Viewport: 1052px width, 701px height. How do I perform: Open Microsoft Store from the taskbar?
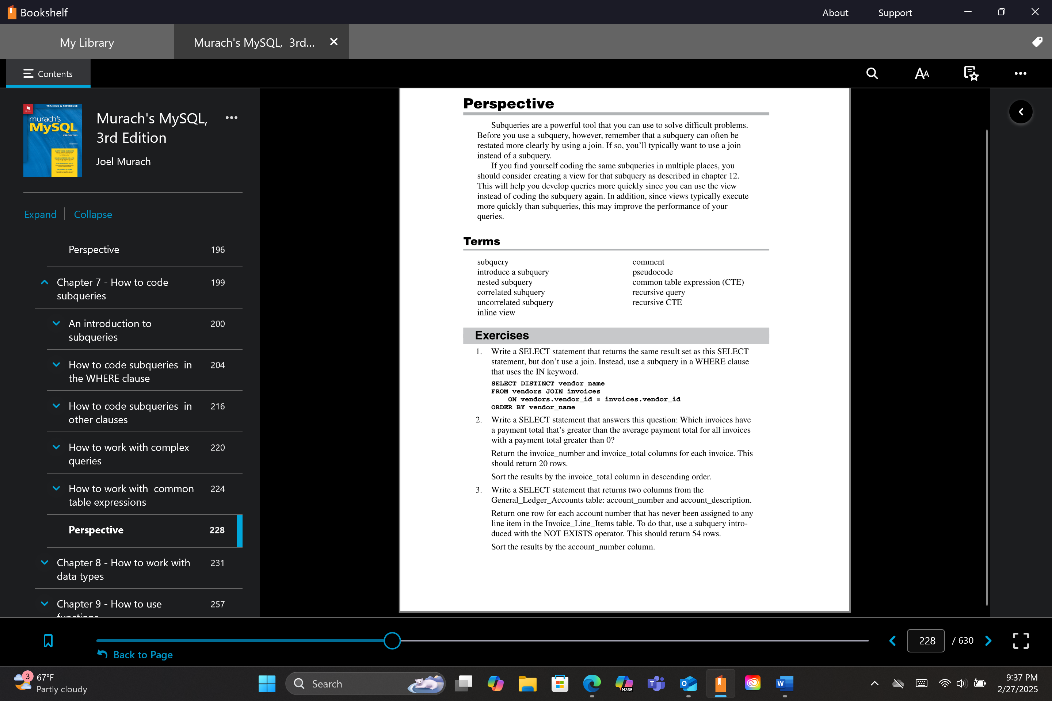tap(560, 683)
